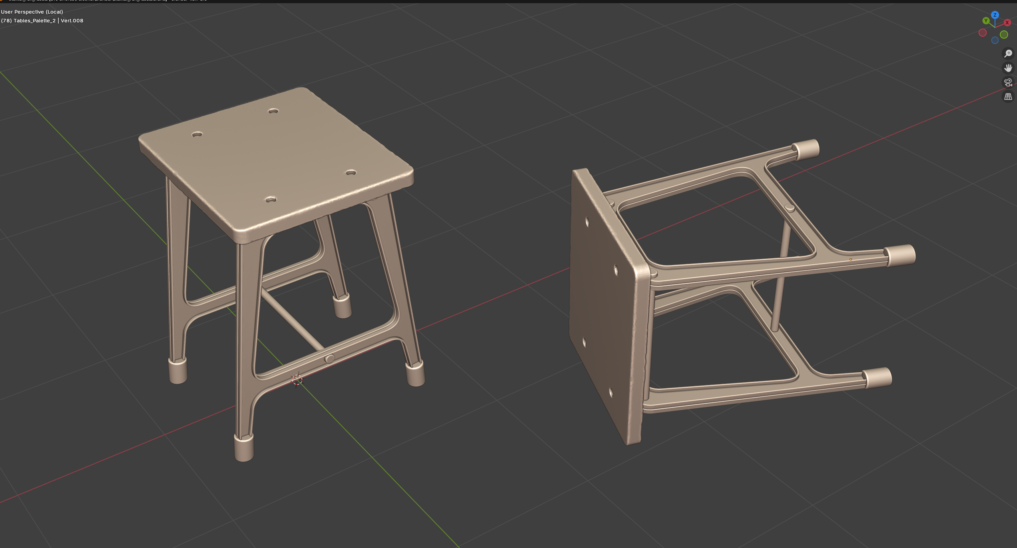Viewport: 1017px width, 548px height.
Task: Click the zoom magnifier viewport button
Action: tap(1008, 54)
